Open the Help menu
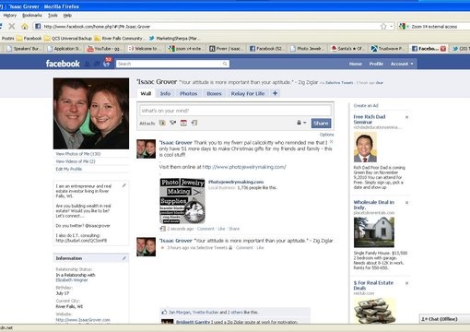 67,15
